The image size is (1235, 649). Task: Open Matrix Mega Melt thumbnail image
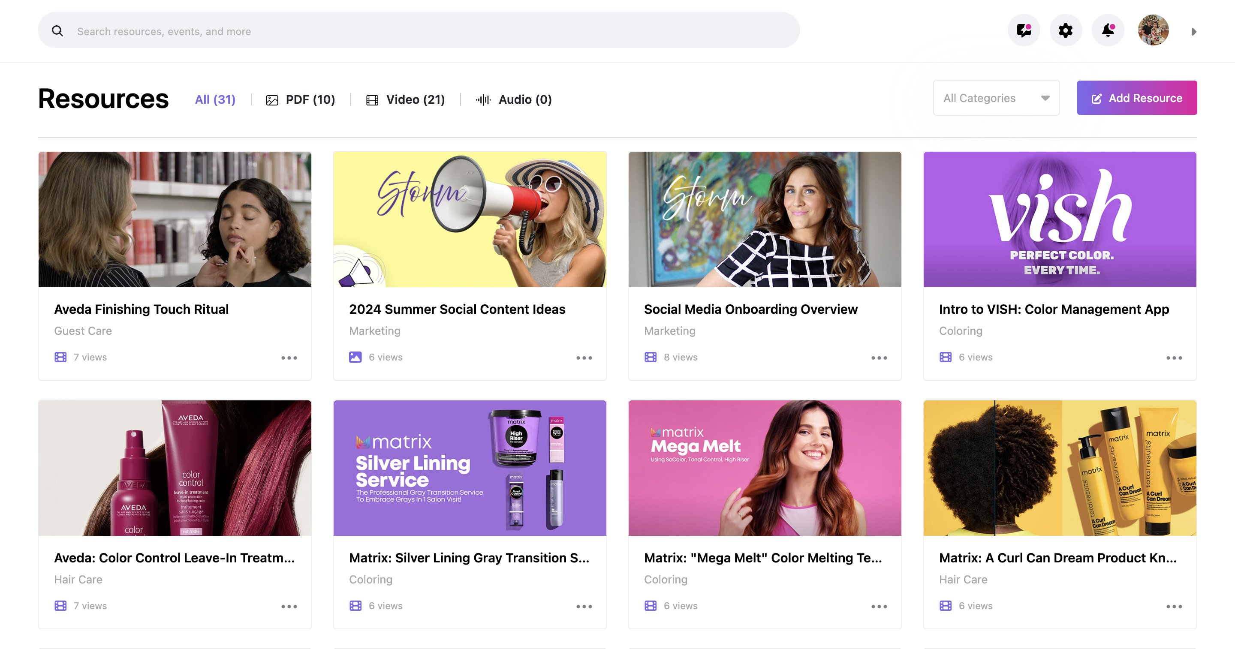point(765,468)
